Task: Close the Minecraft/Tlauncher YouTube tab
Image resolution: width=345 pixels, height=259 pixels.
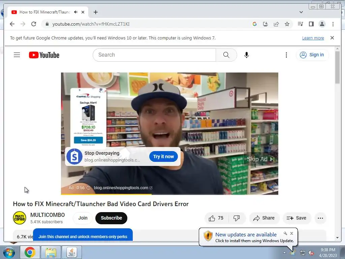Action: pos(83,12)
